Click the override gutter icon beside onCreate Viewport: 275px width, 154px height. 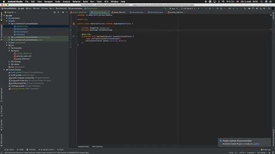coord(73,36)
